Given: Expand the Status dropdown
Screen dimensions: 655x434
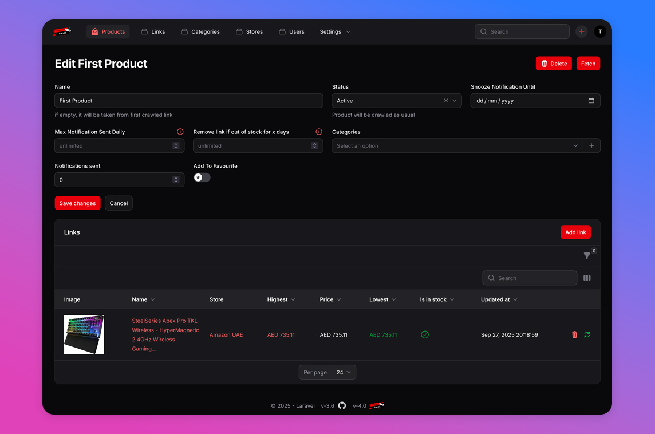Looking at the screenshot, I should click(x=455, y=101).
